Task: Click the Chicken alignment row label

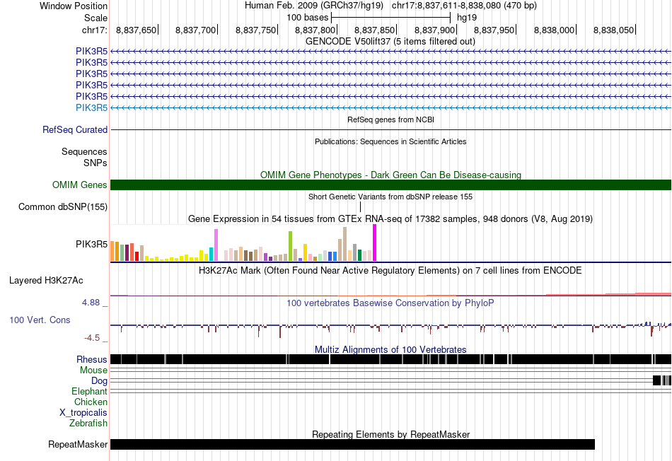Action: 91,402
